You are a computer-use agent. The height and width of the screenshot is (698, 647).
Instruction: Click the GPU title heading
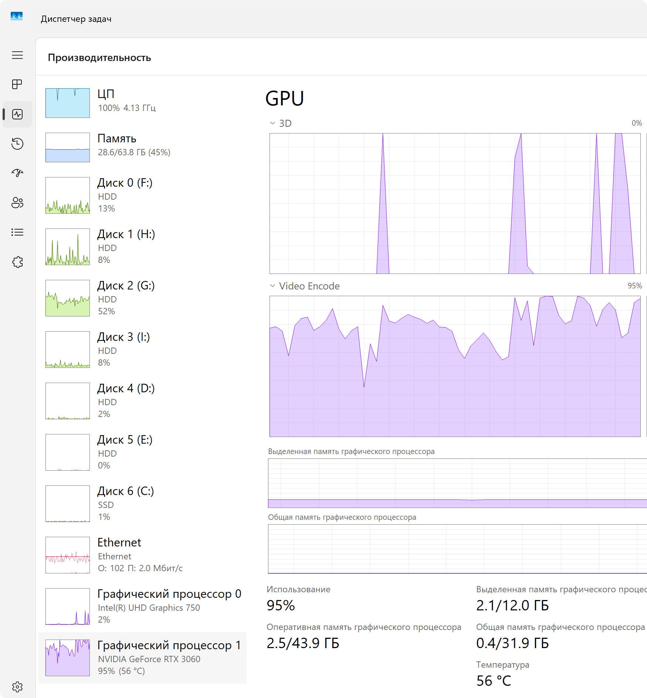(285, 99)
